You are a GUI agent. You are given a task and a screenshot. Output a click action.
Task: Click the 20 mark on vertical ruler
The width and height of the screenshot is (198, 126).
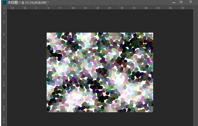pyautogui.click(x=4, y=84)
